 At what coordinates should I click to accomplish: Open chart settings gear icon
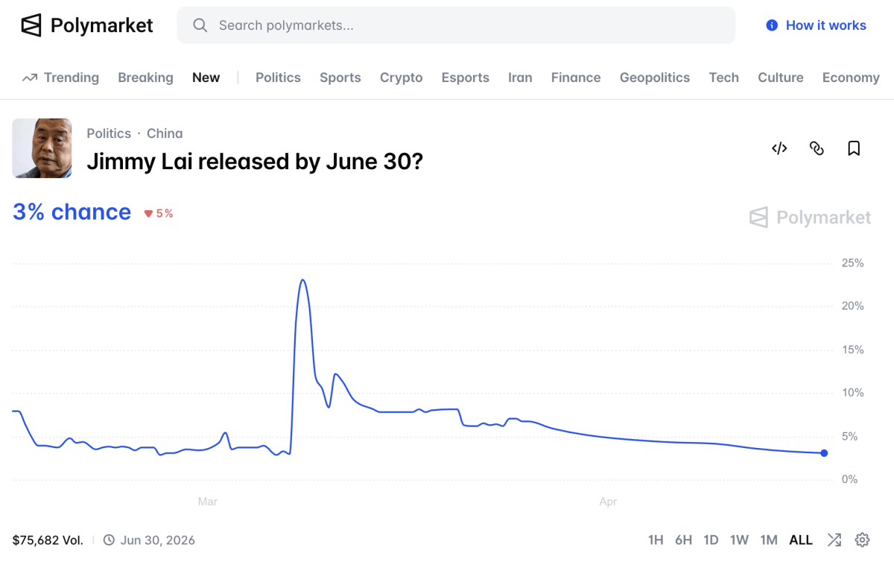point(862,540)
